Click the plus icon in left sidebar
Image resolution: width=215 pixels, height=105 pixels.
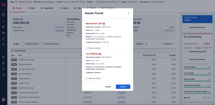click(x=4, y=21)
